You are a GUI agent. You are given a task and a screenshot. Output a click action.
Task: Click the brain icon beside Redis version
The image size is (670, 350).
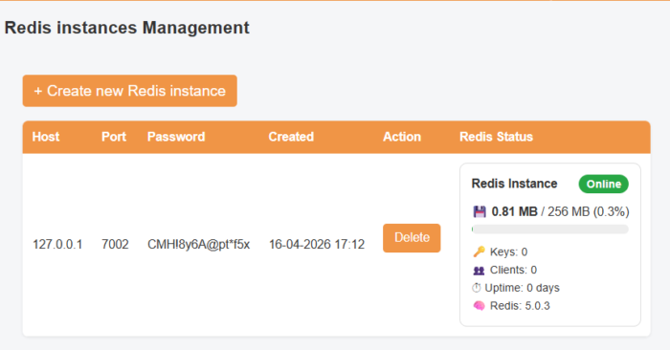click(x=479, y=306)
